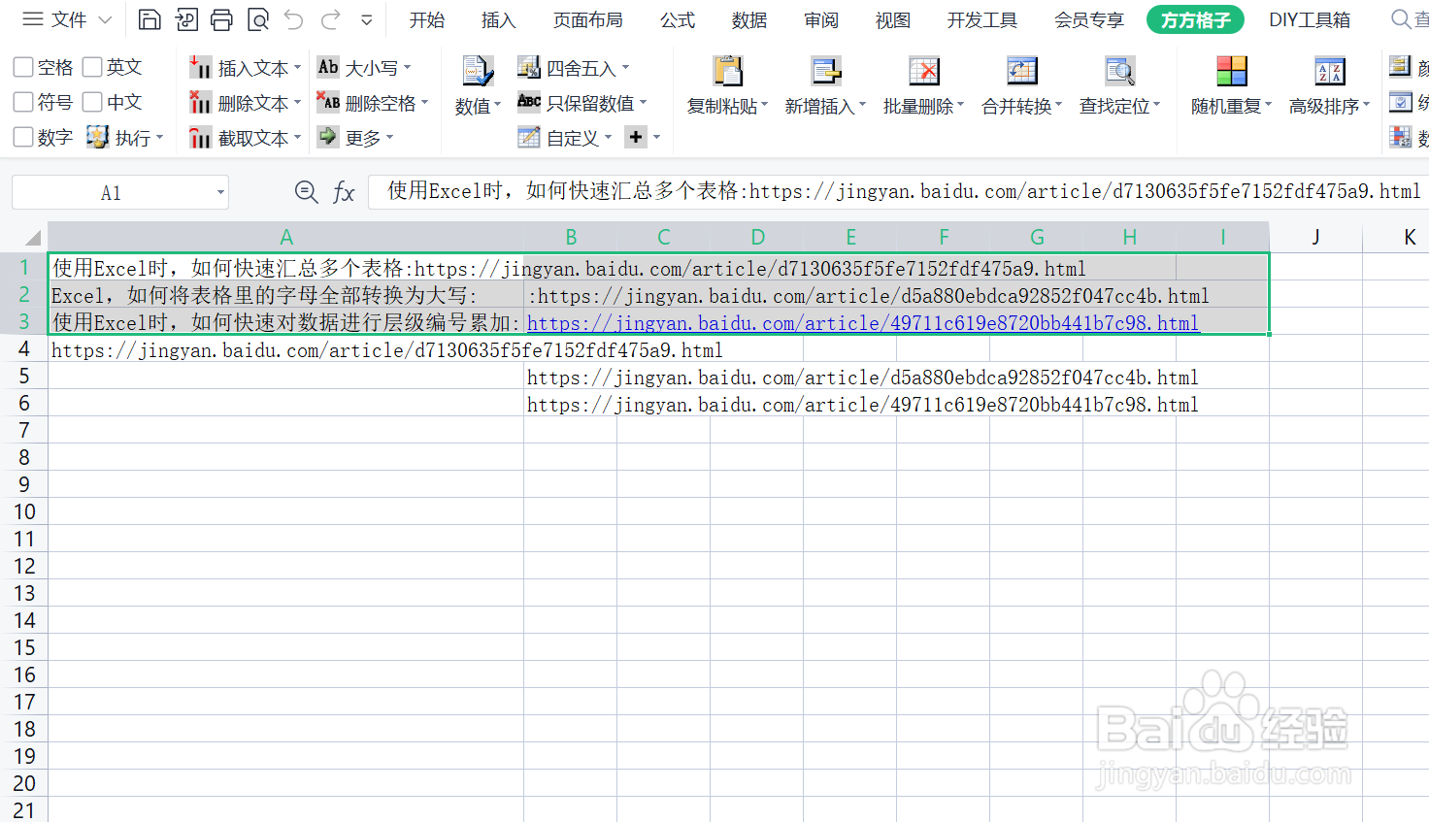Open the 会员专享 tab
Viewport: 1429px width, 822px height.
coord(1089,19)
